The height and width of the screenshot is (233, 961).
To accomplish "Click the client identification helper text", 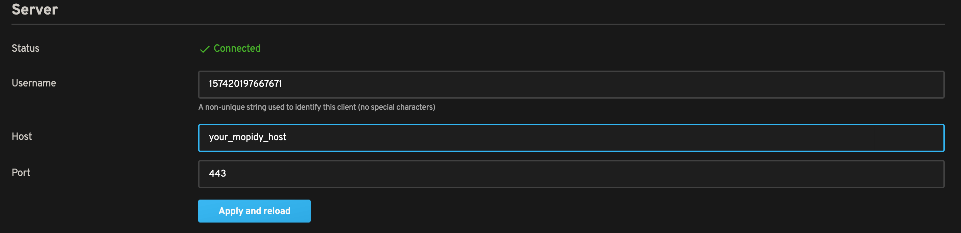I will (317, 107).
